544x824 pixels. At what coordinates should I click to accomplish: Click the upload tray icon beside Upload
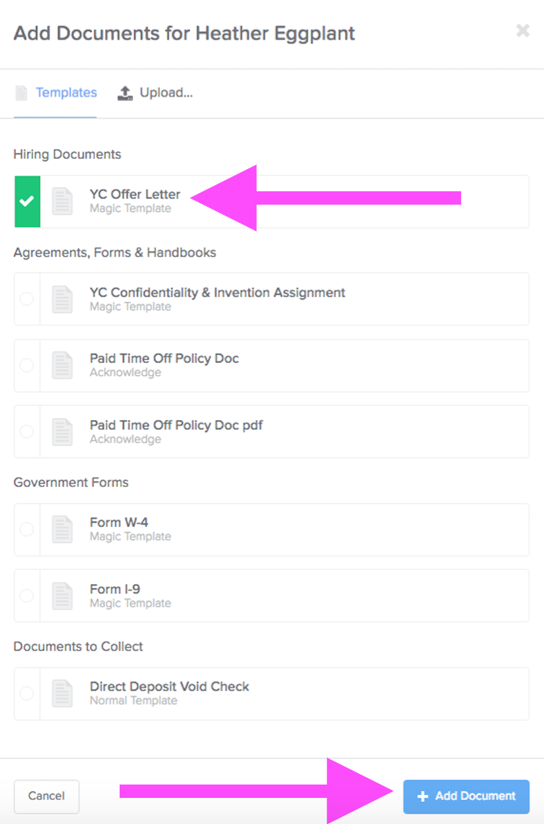[x=125, y=93]
